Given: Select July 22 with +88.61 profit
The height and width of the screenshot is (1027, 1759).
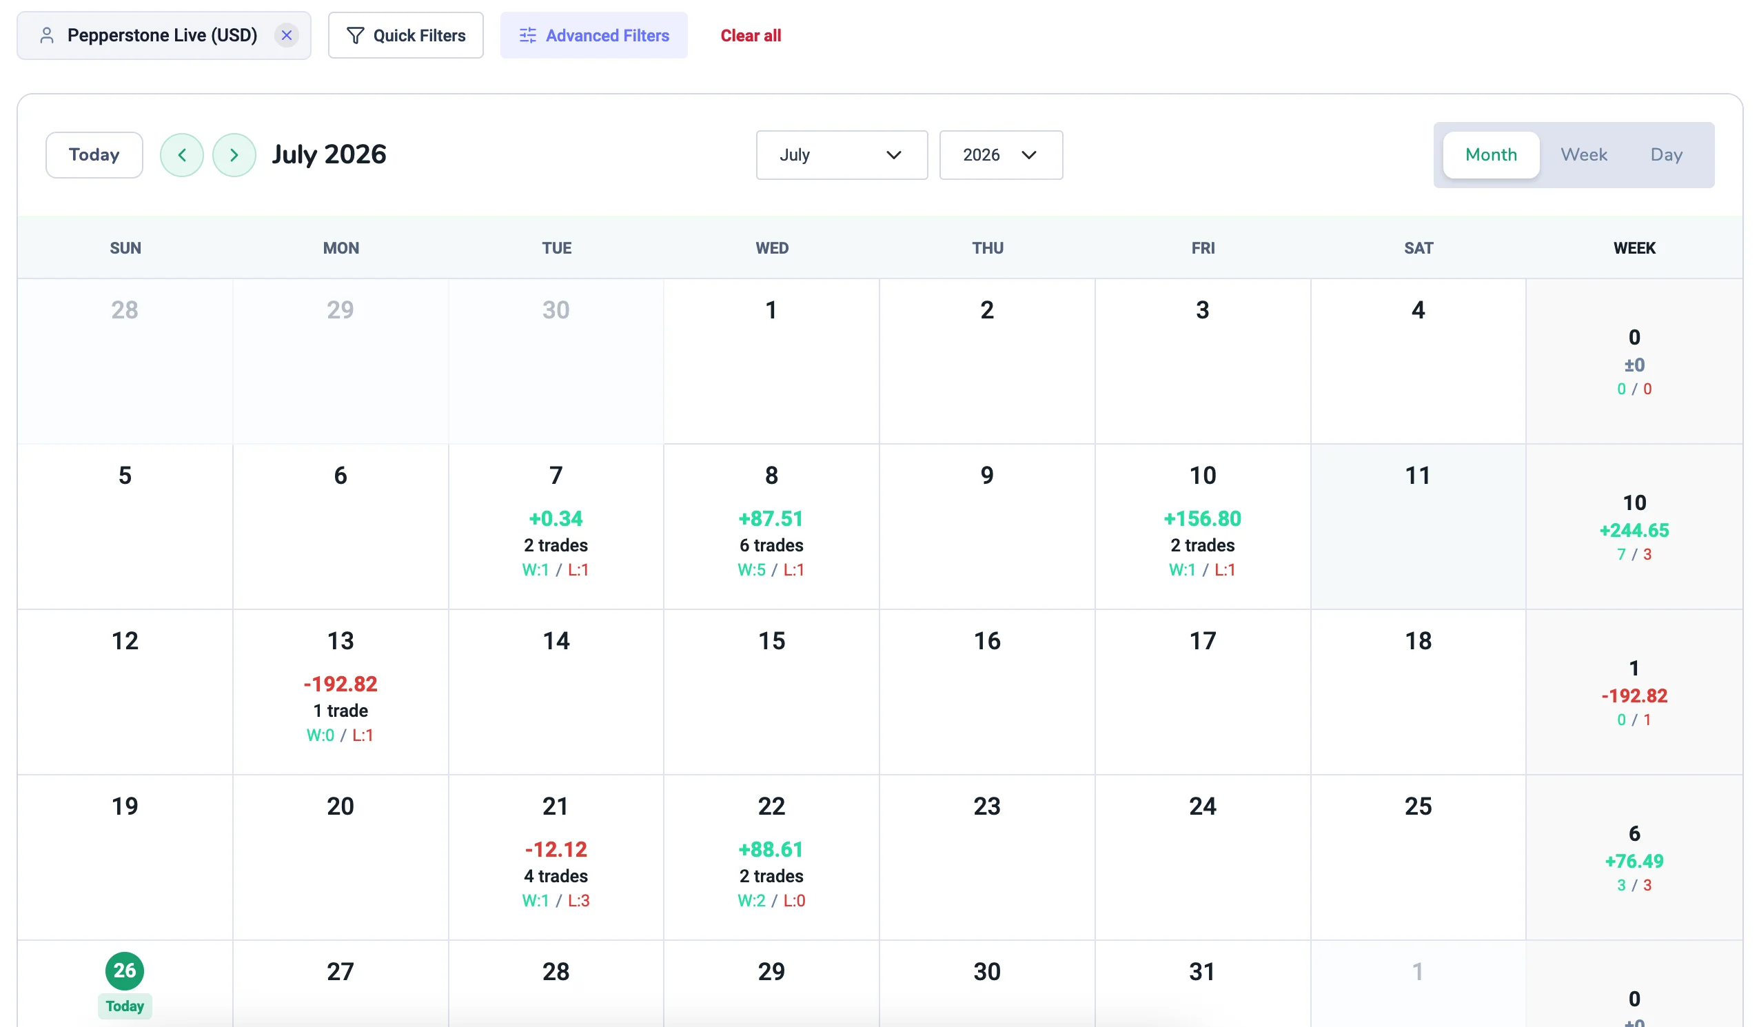Looking at the screenshot, I should coord(771,857).
